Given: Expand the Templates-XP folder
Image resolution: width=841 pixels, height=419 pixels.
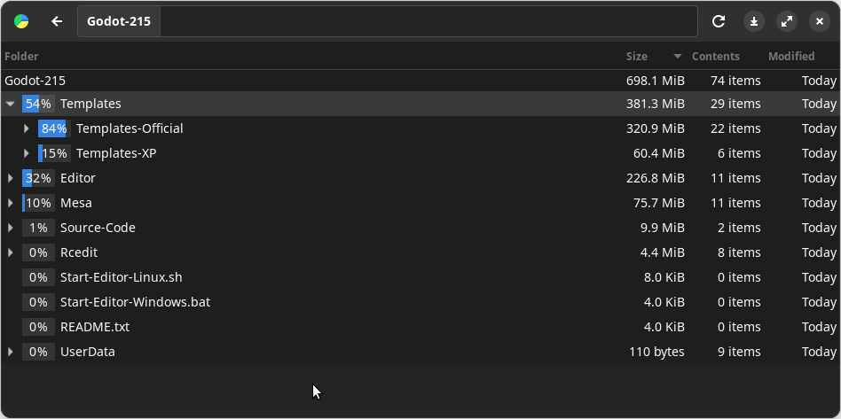Looking at the screenshot, I should click(27, 153).
